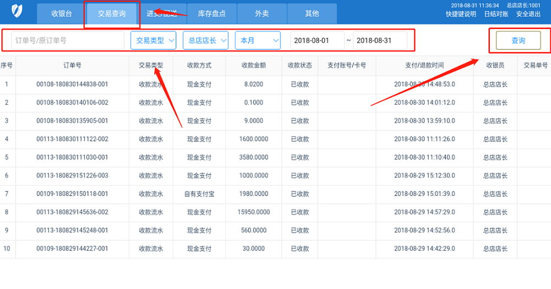
Task: Open the 其他 tab
Action: tap(312, 14)
